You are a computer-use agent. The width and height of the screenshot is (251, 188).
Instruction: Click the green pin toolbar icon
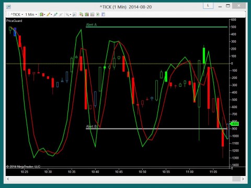[x=55, y=15]
